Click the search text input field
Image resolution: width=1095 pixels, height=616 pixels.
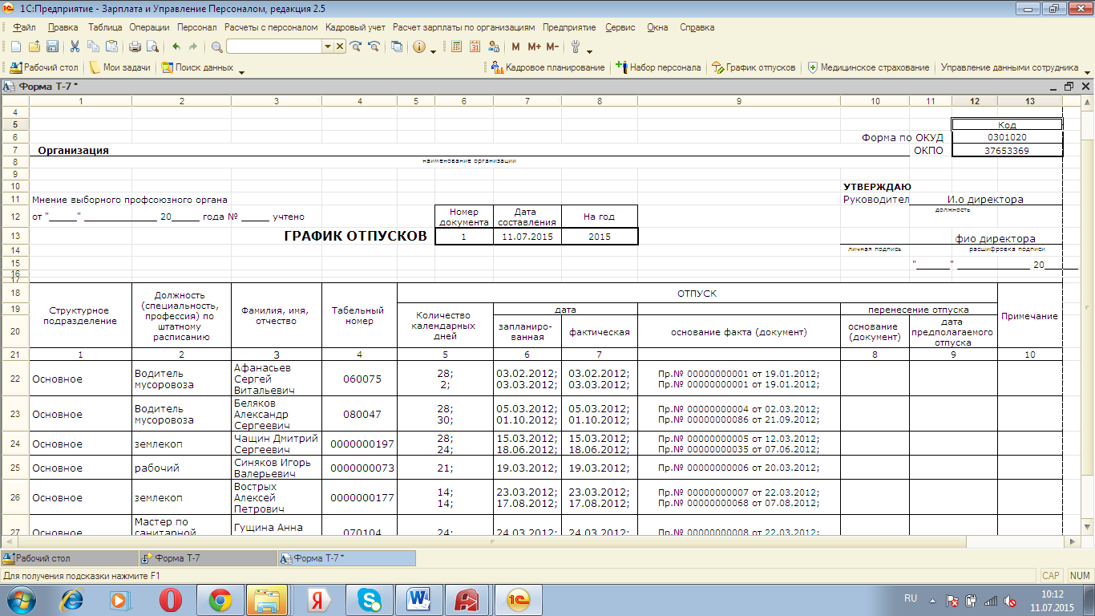coord(274,47)
